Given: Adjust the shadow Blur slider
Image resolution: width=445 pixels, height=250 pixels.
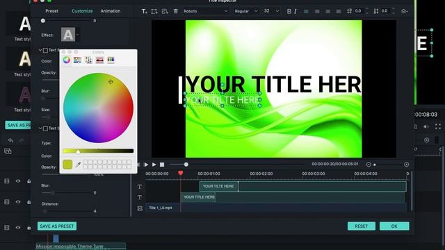Looking at the screenshot, I should tap(66, 193).
